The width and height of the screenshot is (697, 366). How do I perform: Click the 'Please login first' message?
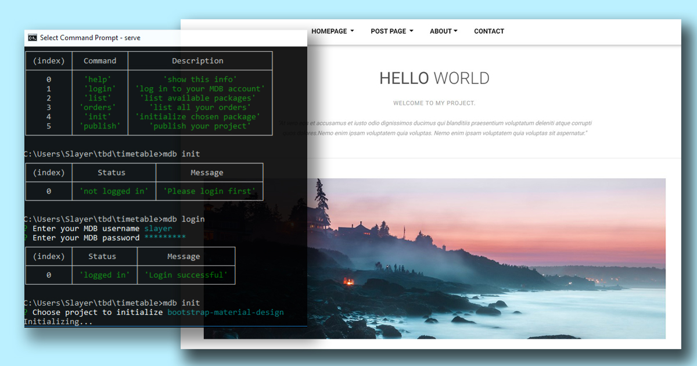coord(209,191)
